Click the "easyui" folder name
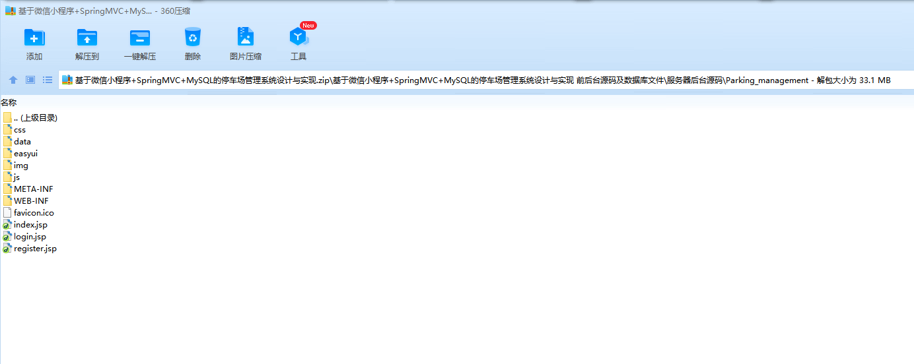 click(x=26, y=154)
